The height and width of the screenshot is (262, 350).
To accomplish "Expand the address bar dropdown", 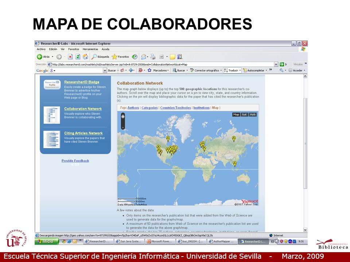I will click(x=276, y=64).
